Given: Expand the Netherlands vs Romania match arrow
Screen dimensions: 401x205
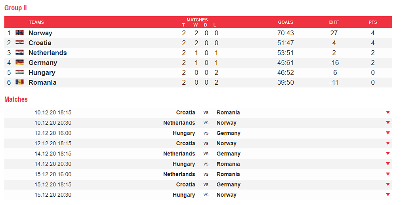Looking at the screenshot, I should tap(388, 174).
